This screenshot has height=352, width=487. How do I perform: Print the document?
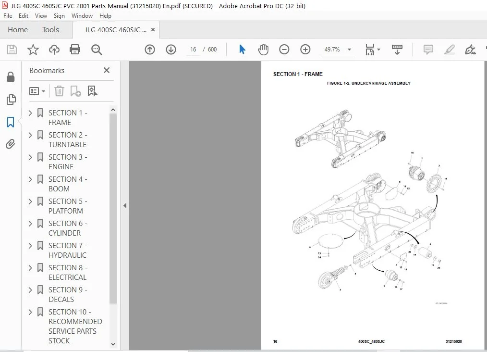pos(75,50)
